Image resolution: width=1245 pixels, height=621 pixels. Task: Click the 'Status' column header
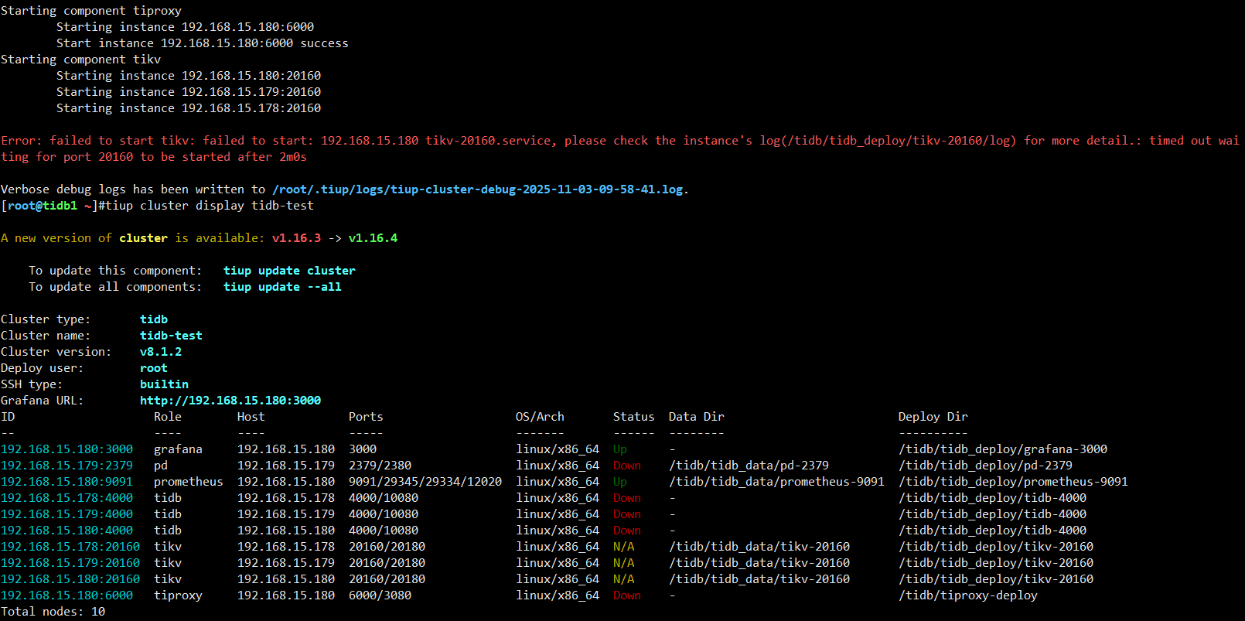coord(633,417)
